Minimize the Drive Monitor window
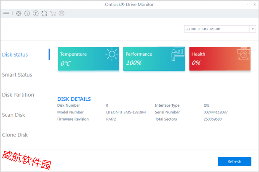The height and width of the screenshot is (172, 259). tap(248, 5)
